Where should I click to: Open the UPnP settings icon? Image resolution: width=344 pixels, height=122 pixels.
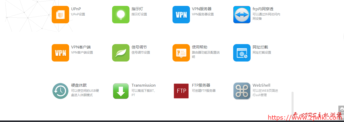pyautogui.click(x=60, y=15)
